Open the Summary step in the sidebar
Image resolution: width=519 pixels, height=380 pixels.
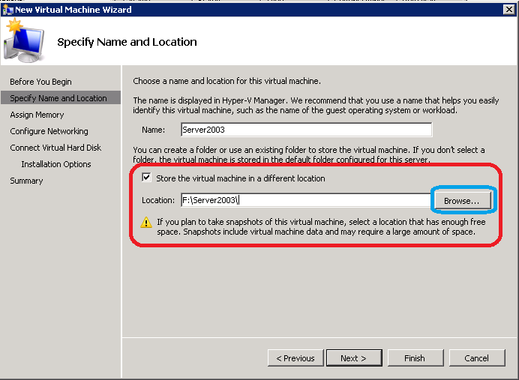click(x=26, y=181)
